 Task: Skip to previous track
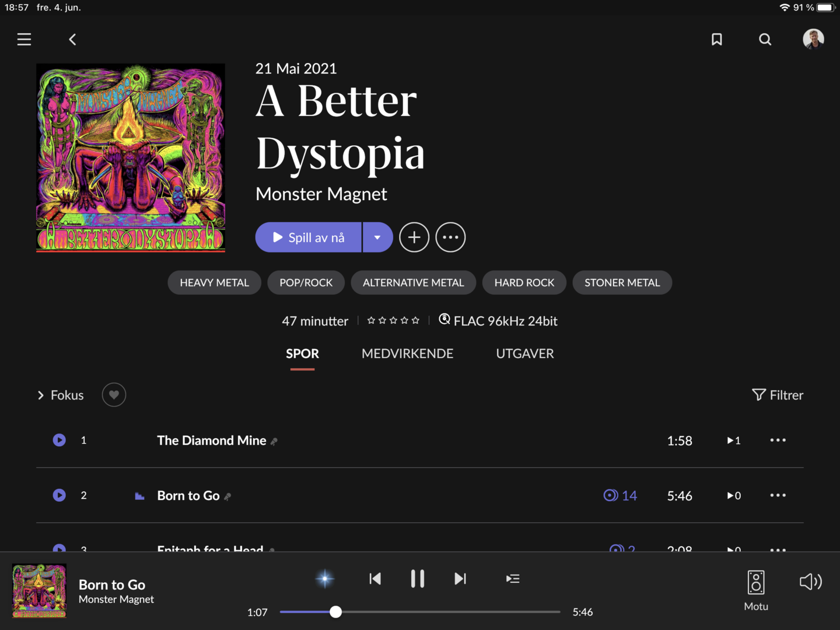(375, 579)
